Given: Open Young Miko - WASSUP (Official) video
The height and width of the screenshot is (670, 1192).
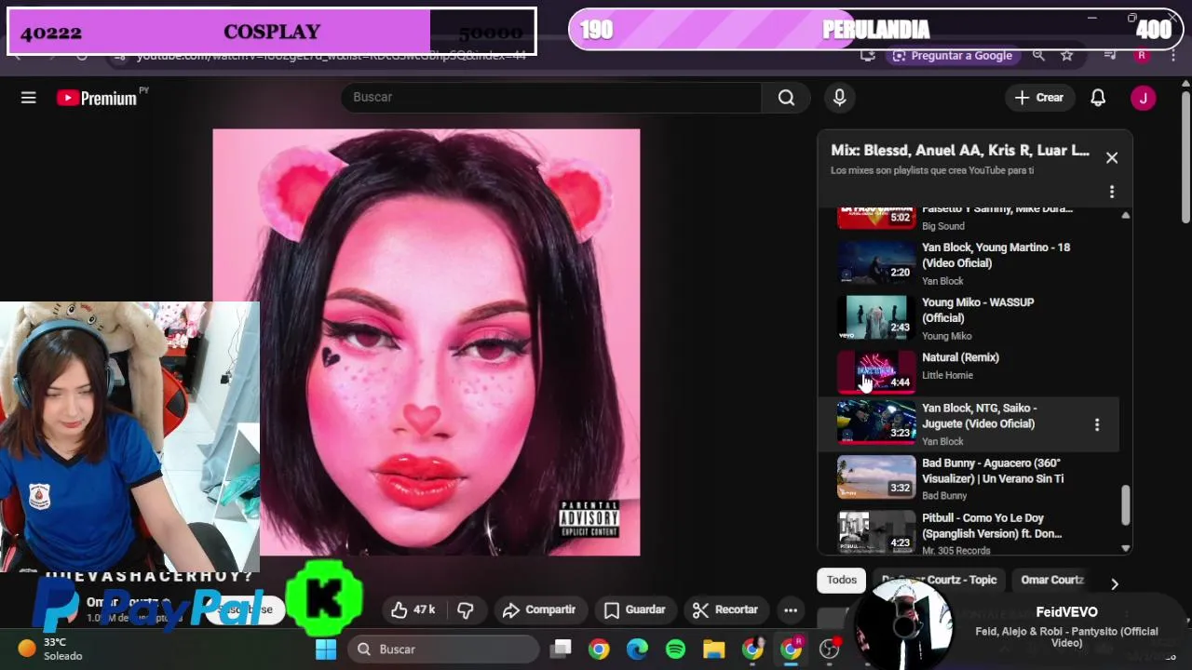Looking at the screenshot, I should pyautogui.click(x=978, y=310).
